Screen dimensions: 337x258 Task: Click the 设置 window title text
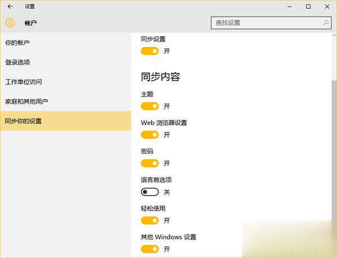click(x=30, y=7)
